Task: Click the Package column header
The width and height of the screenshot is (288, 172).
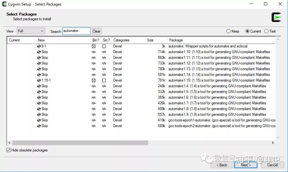Action: (x=221, y=40)
